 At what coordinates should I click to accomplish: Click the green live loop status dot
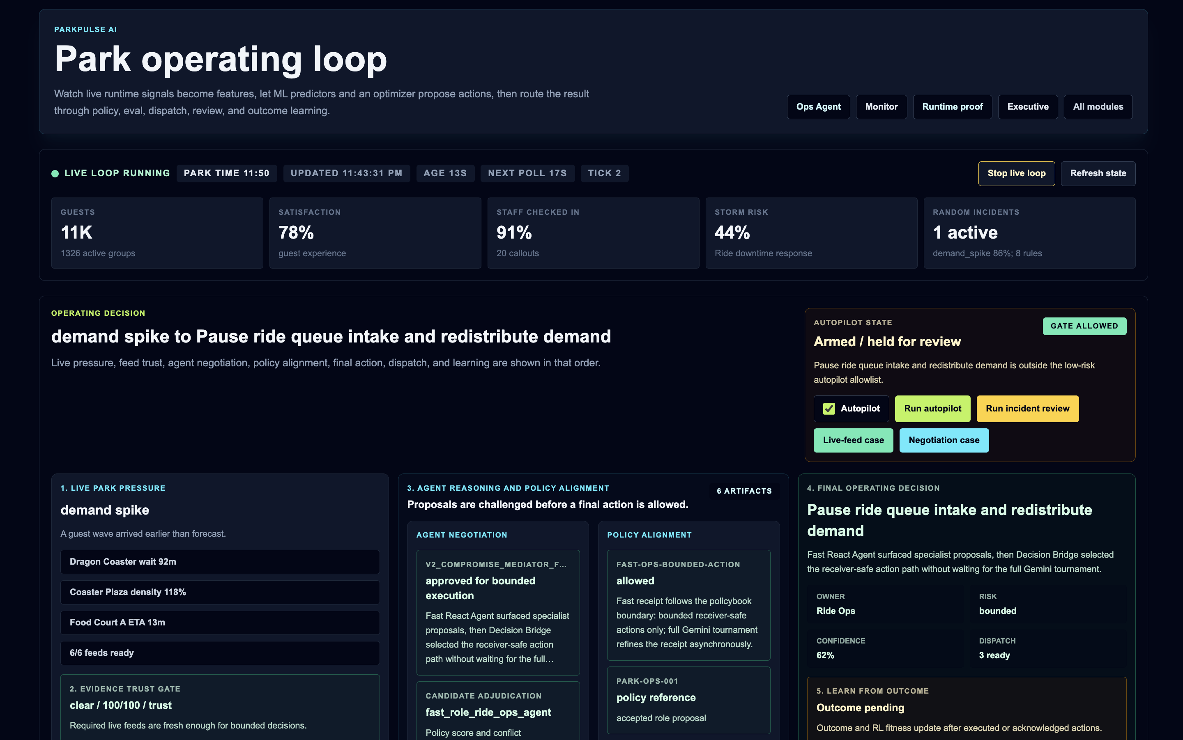coord(55,174)
